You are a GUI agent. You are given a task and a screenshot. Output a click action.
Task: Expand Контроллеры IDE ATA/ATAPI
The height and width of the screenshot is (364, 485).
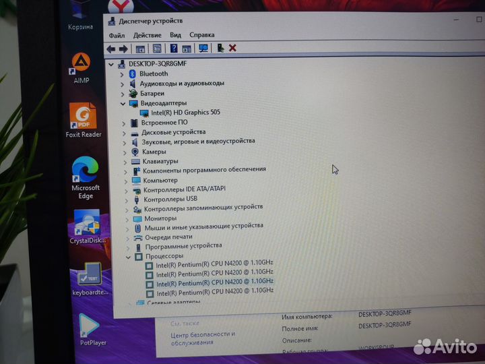pyautogui.click(x=126, y=191)
